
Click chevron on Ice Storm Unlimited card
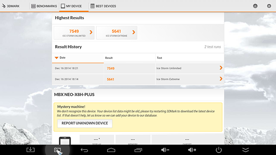point(91,32)
